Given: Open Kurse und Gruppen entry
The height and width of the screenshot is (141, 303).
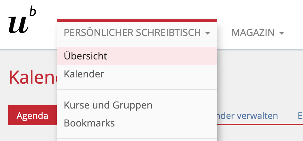Looking at the screenshot, I should (x=108, y=105).
